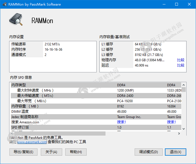Select 最大传输速度 (MT/s) row

click(x=96, y=96)
